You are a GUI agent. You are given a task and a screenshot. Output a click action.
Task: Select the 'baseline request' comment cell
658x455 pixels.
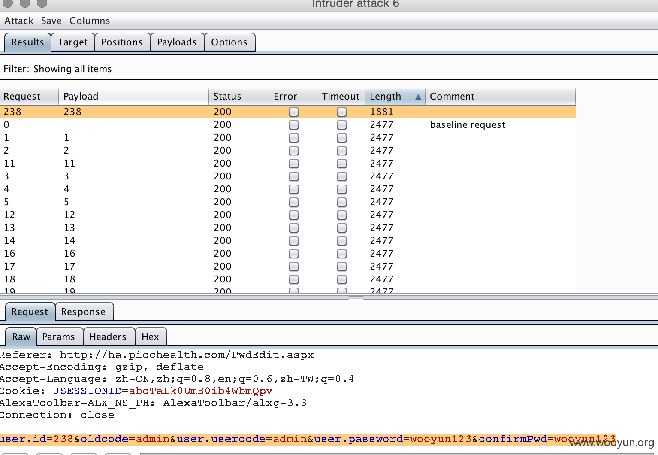coord(468,124)
